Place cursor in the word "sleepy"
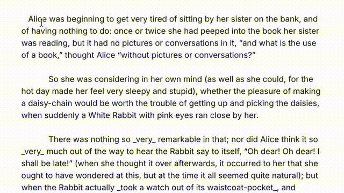 click(x=138, y=92)
